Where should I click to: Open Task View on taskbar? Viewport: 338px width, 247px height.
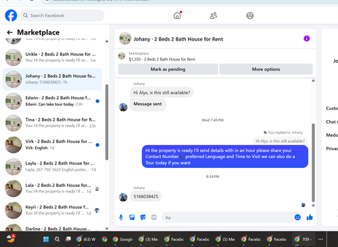[x=68, y=239]
